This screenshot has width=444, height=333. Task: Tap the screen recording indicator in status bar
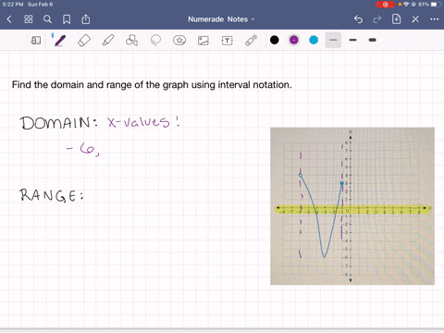[x=385, y=5]
